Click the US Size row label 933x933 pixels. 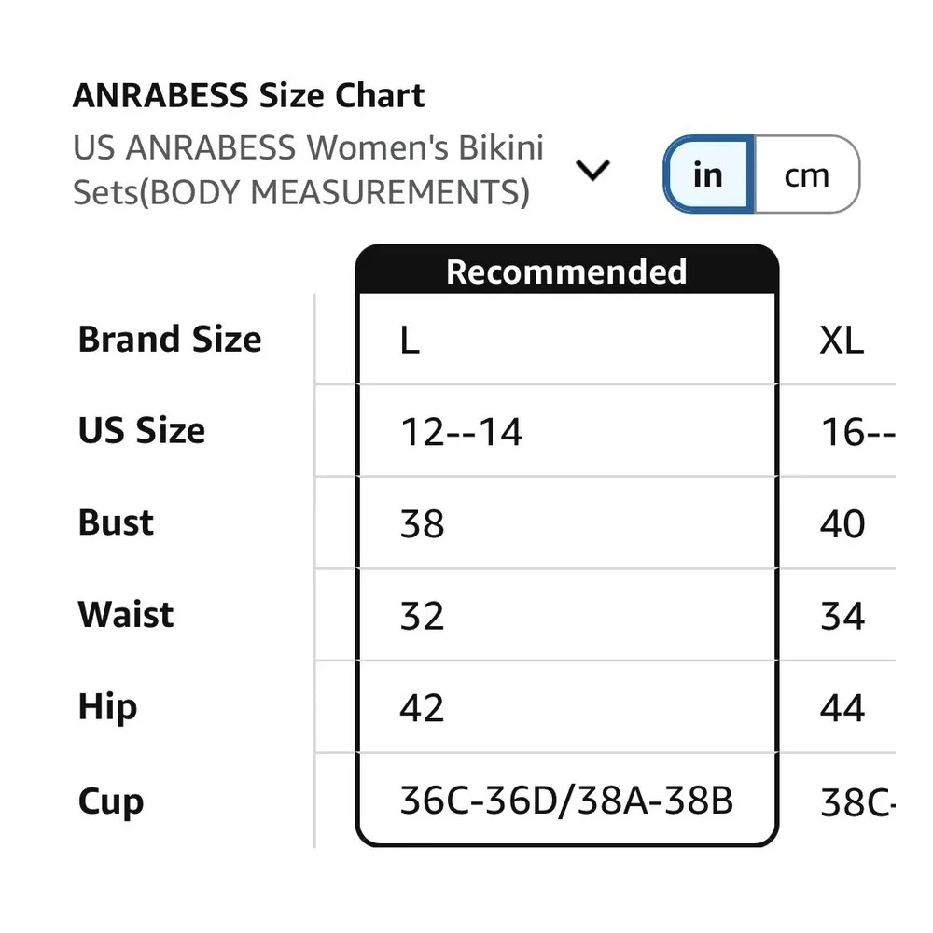[142, 430]
